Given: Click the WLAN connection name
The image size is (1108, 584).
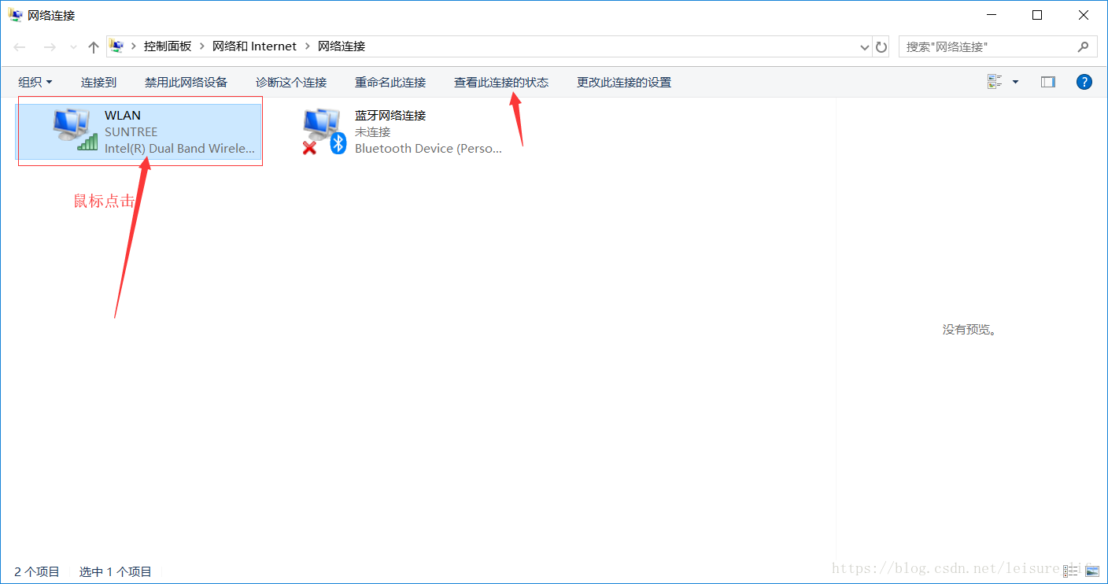Looking at the screenshot, I should tap(123, 115).
